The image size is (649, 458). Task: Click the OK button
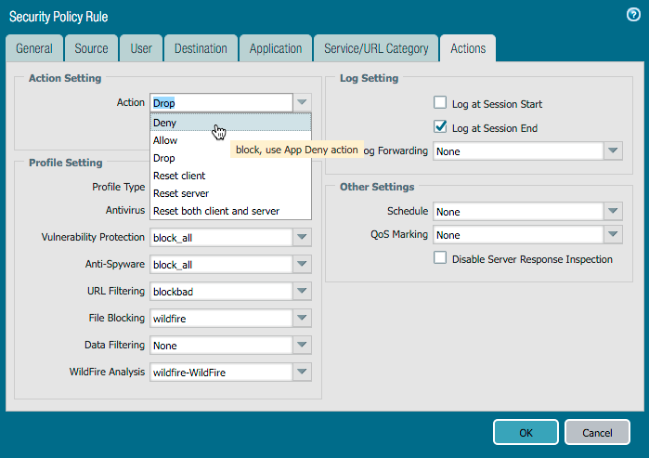(x=526, y=432)
